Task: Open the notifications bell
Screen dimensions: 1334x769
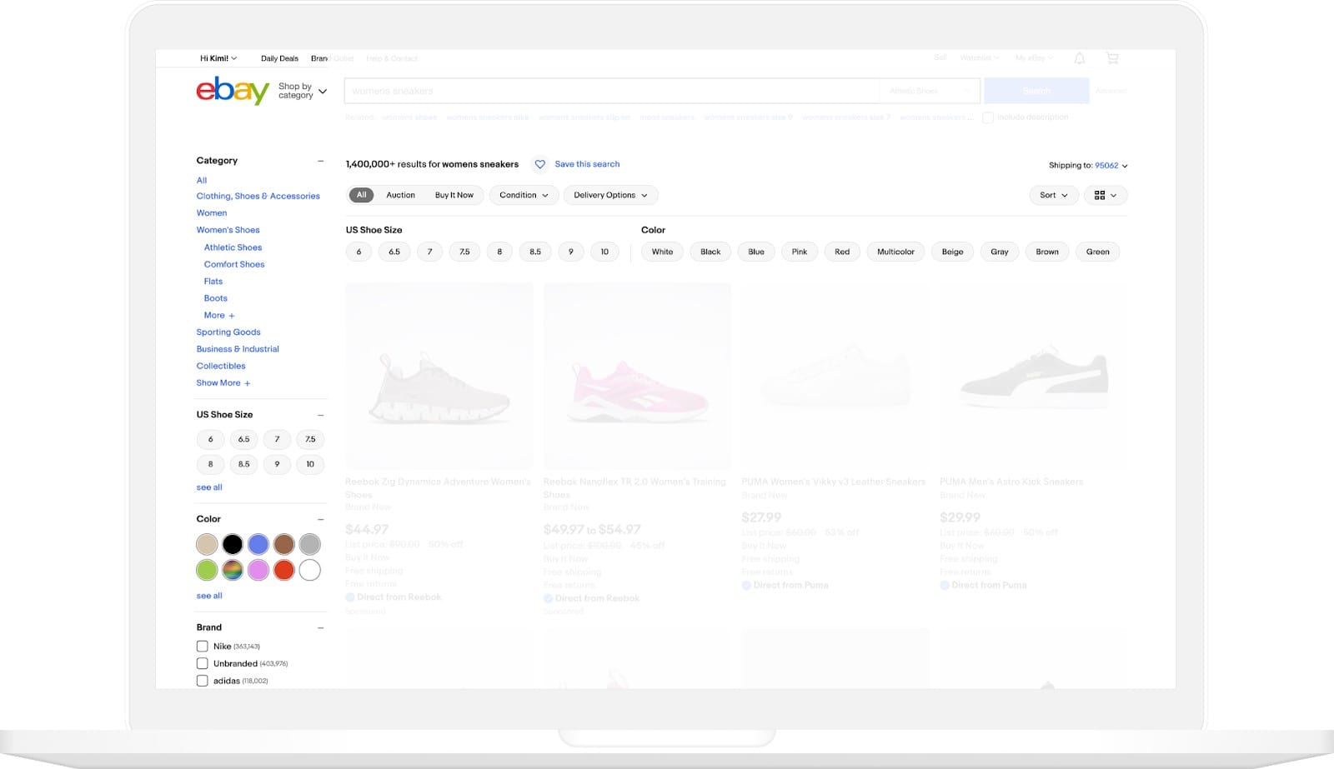Action: [x=1079, y=58]
